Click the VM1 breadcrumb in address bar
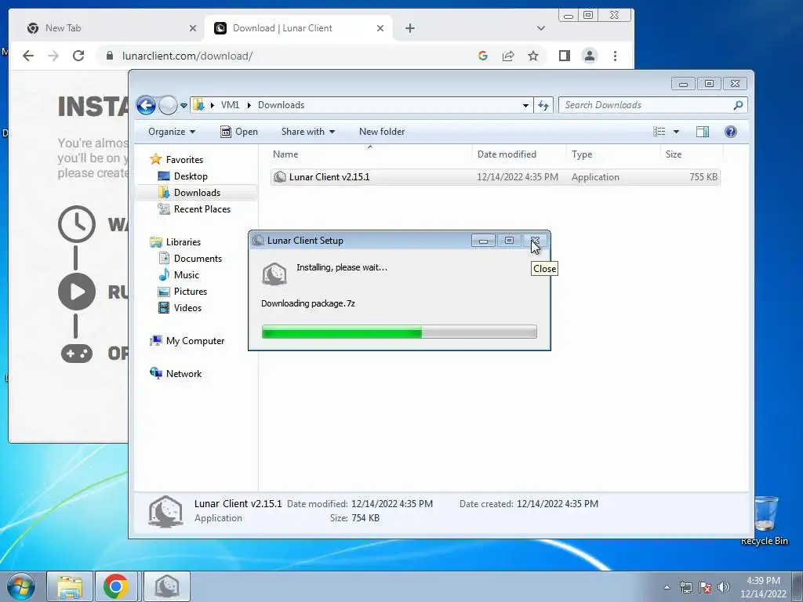 click(x=230, y=105)
